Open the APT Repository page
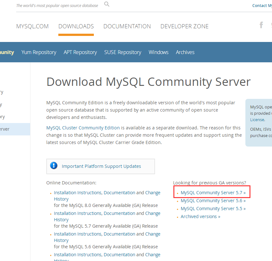 coord(80,52)
